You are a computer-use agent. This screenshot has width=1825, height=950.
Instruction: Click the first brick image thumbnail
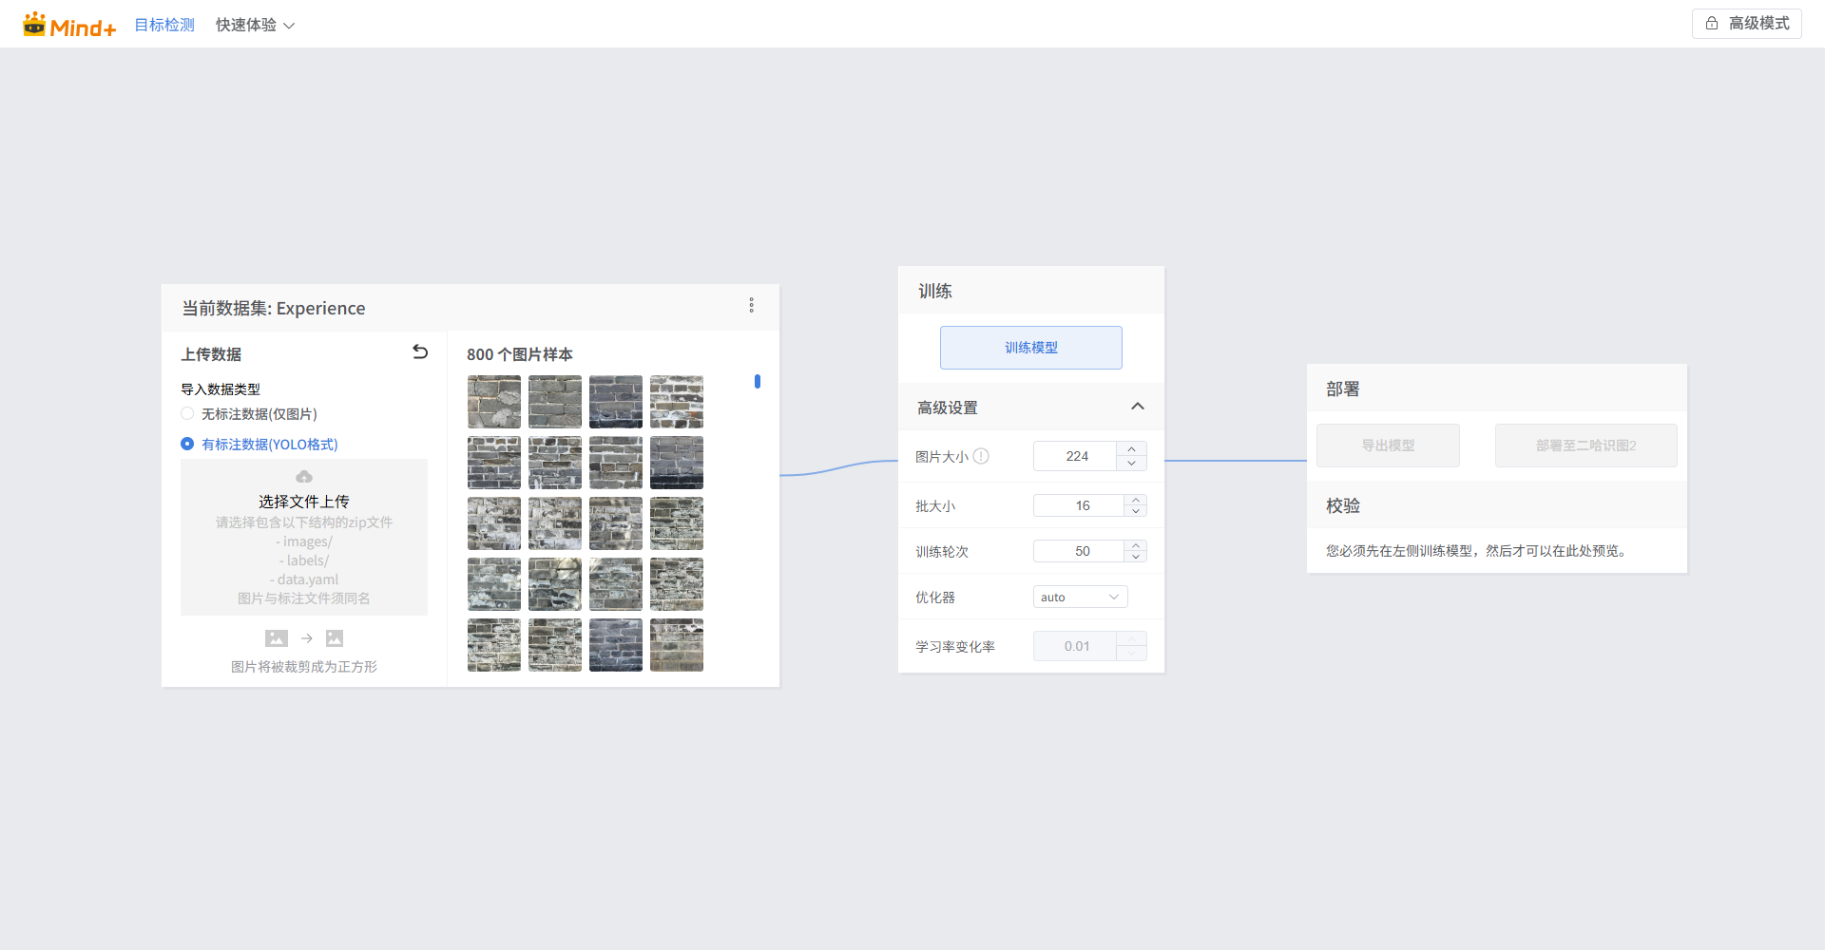tap(494, 402)
